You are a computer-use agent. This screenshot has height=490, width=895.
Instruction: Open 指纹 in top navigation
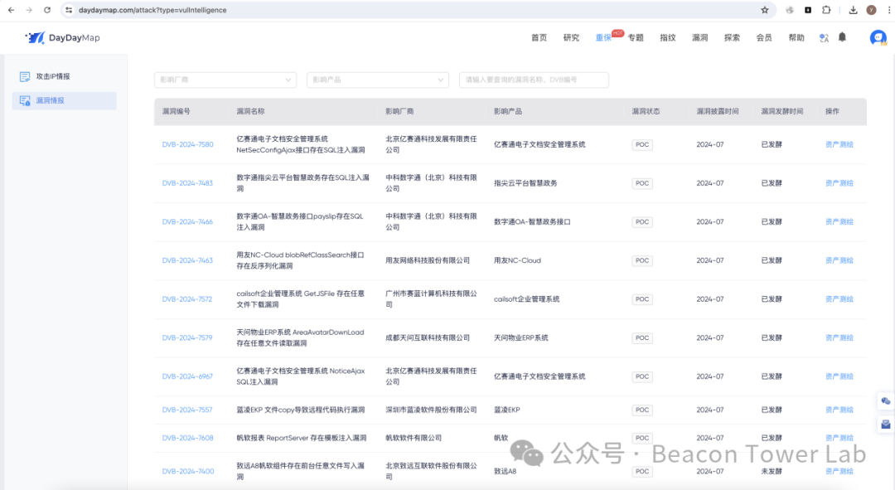coord(667,37)
